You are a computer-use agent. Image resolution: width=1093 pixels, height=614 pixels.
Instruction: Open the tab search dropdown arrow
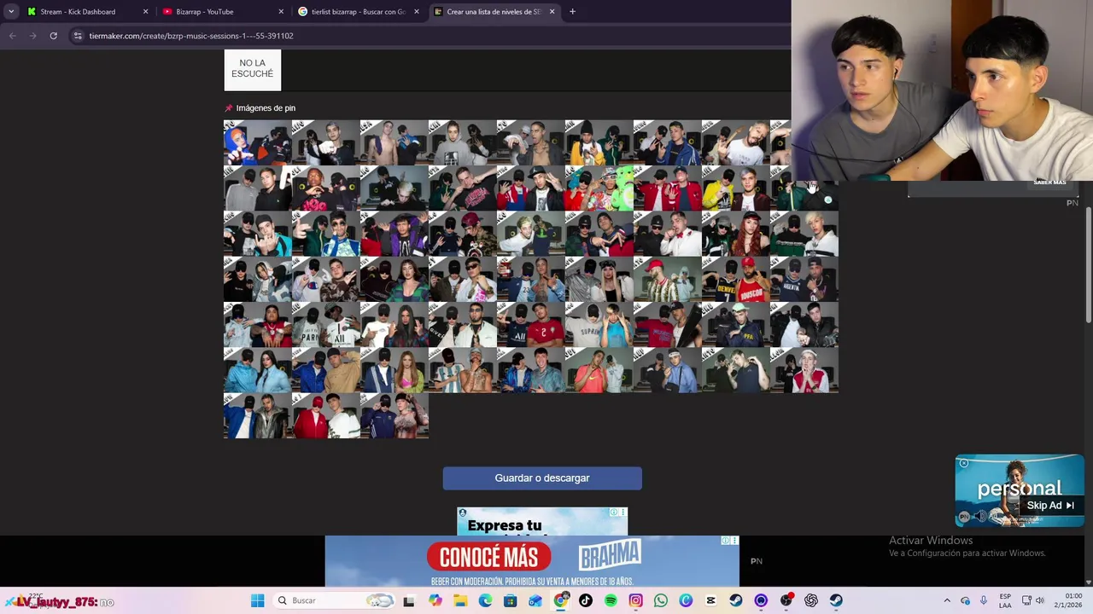(10, 11)
